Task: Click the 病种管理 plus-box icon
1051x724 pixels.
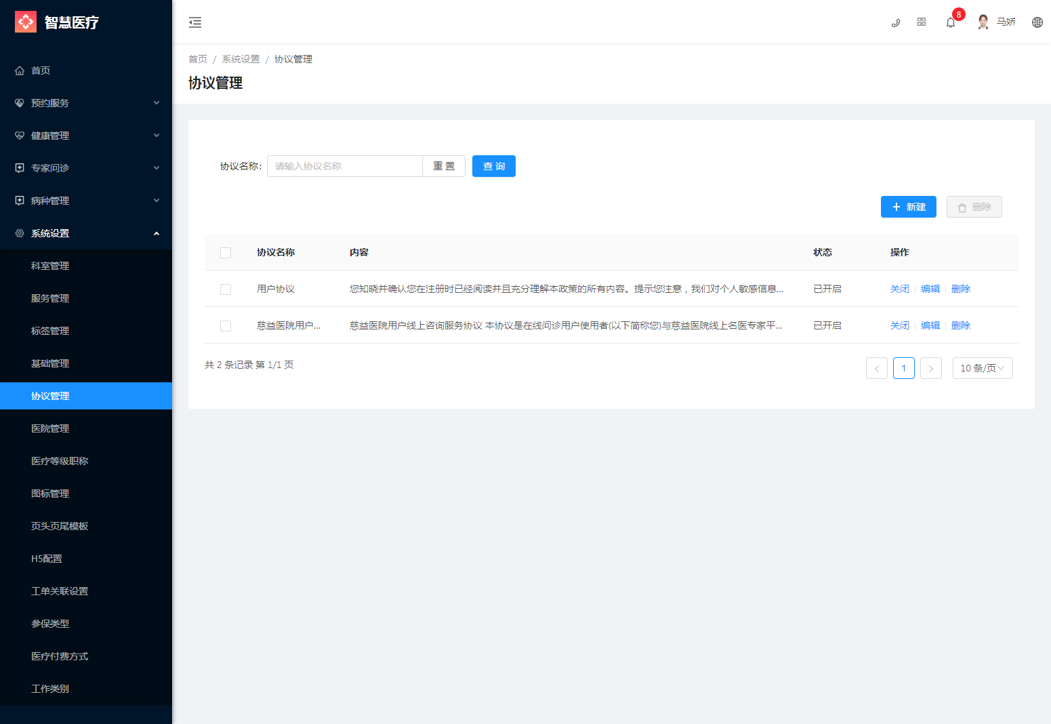Action: click(20, 201)
